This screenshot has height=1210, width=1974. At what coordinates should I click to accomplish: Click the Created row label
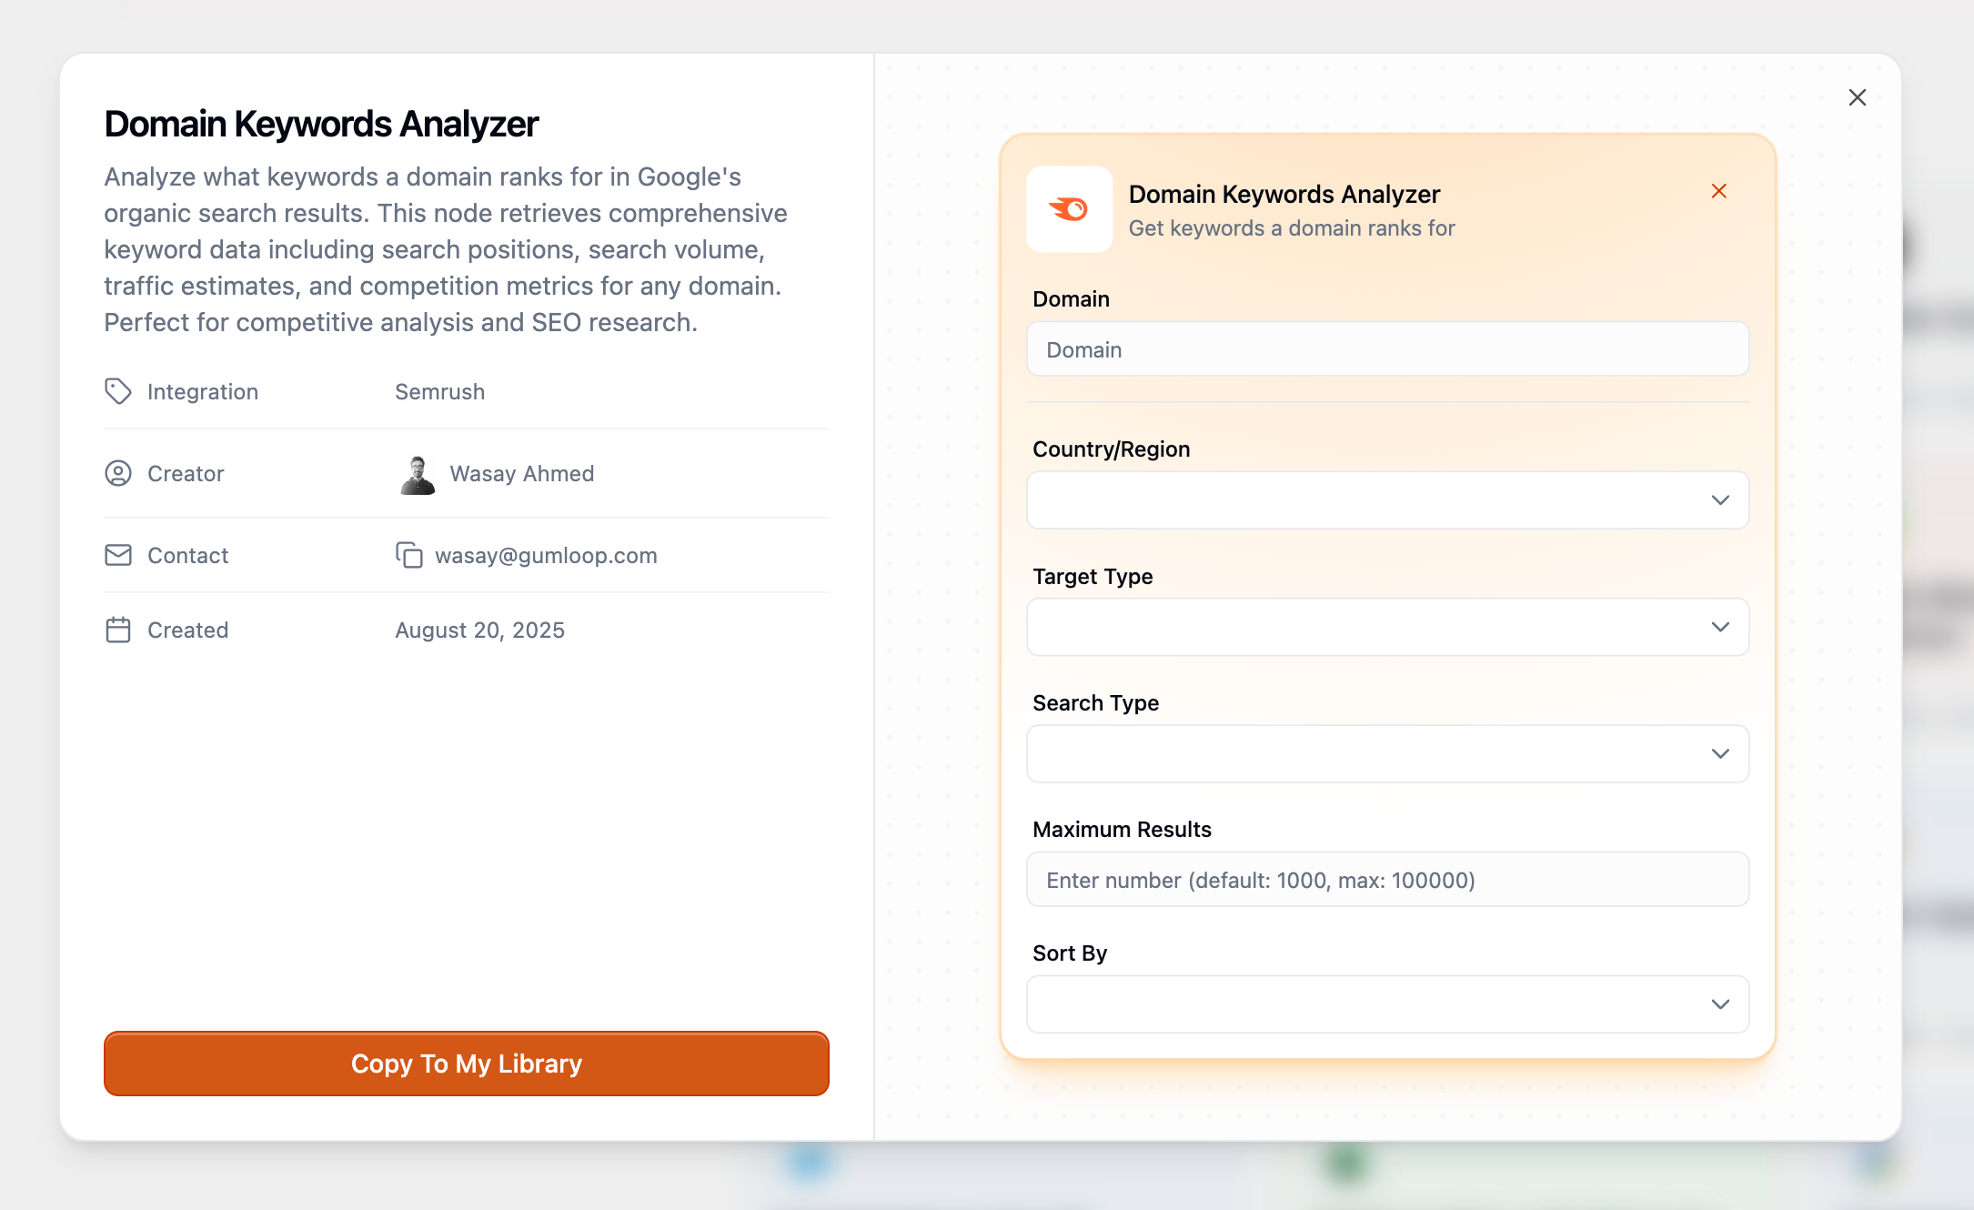point(187,630)
